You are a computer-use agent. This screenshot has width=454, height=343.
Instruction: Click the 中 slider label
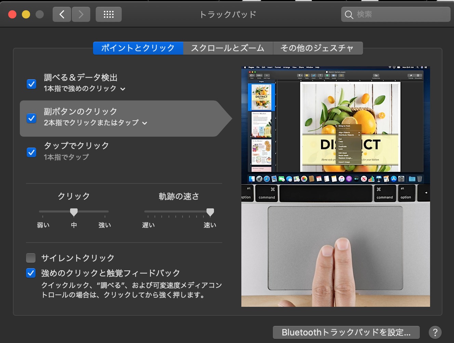[x=74, y=225]
